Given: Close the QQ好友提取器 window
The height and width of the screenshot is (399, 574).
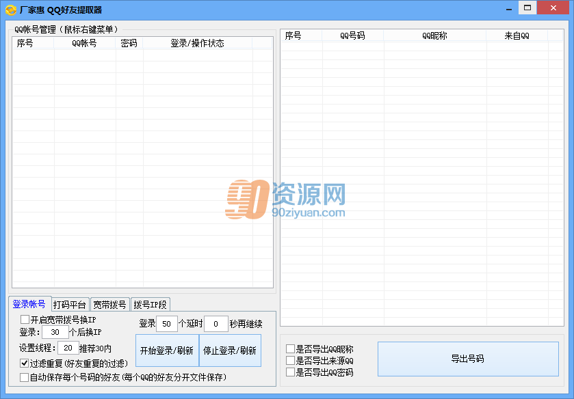Looking at the screenshot, I should point(553,8).
